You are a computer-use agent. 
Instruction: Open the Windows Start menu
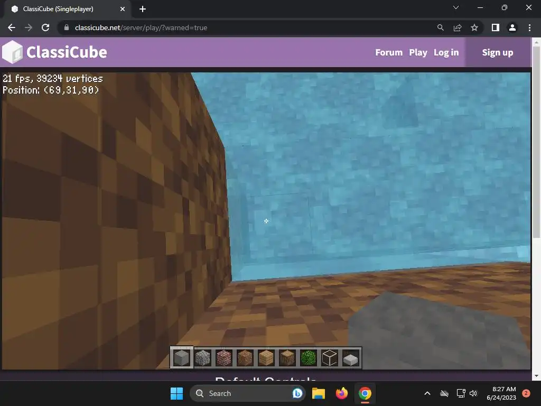click(176, 393)
